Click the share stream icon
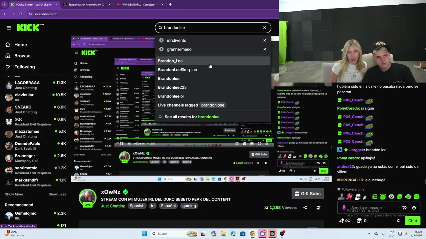This screenshot has width=426, height=239. 305,208
